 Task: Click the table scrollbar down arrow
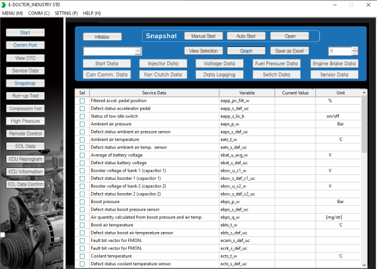[364, 265]
